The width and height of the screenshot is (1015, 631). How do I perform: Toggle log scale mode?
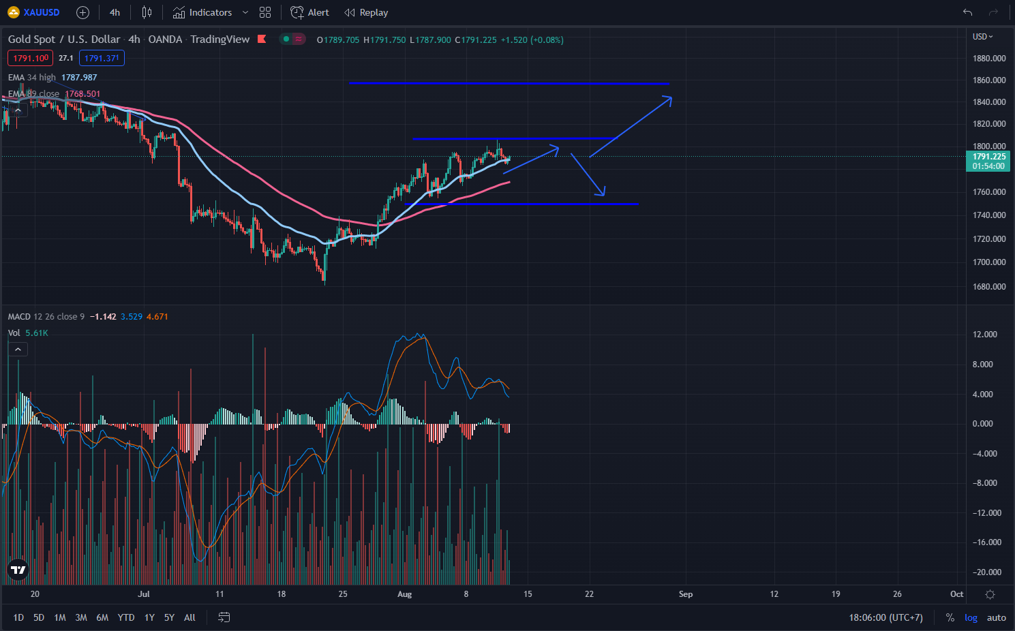pos(971,617)
